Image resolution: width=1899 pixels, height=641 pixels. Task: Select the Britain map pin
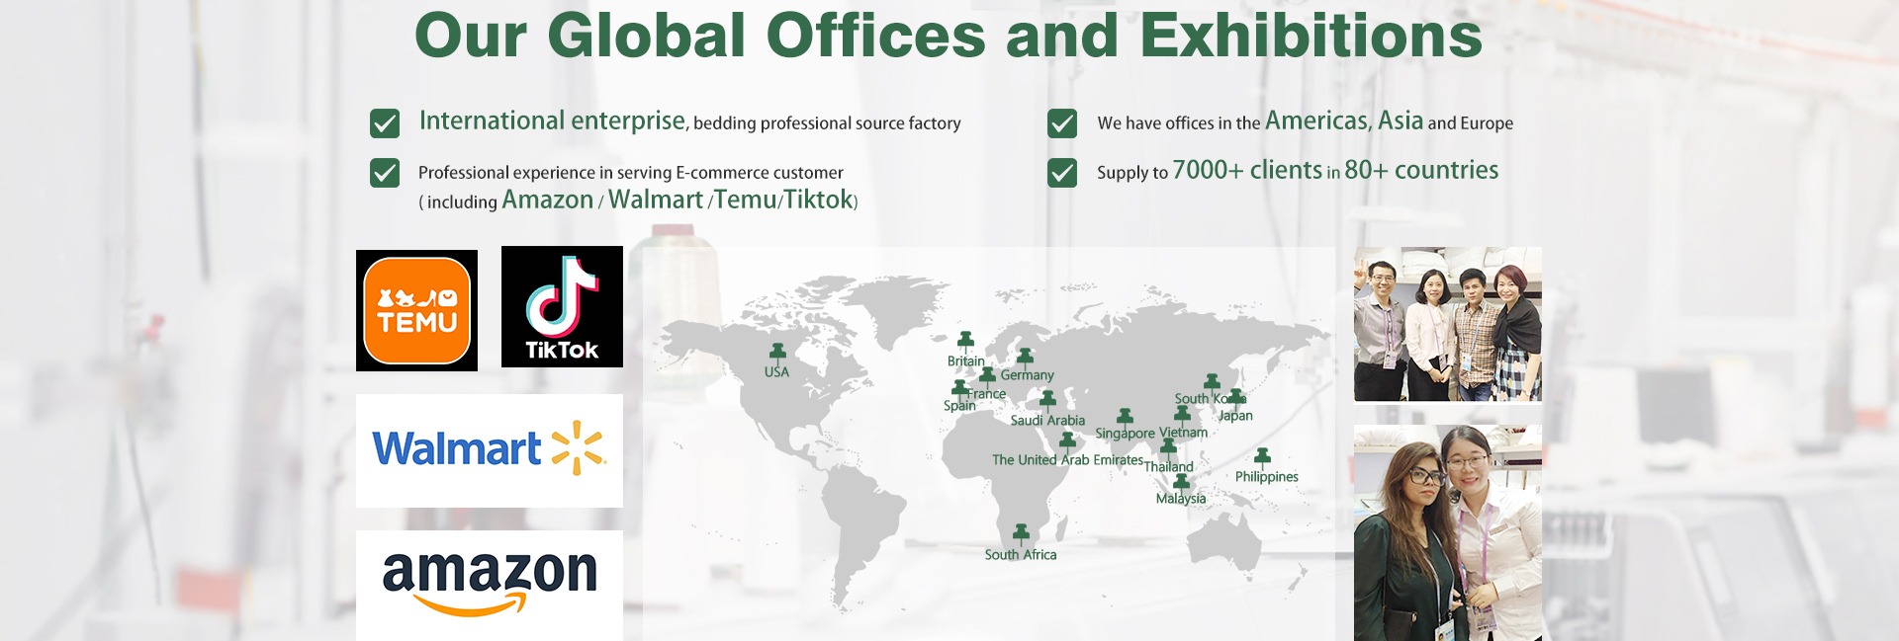coord(966,342)
